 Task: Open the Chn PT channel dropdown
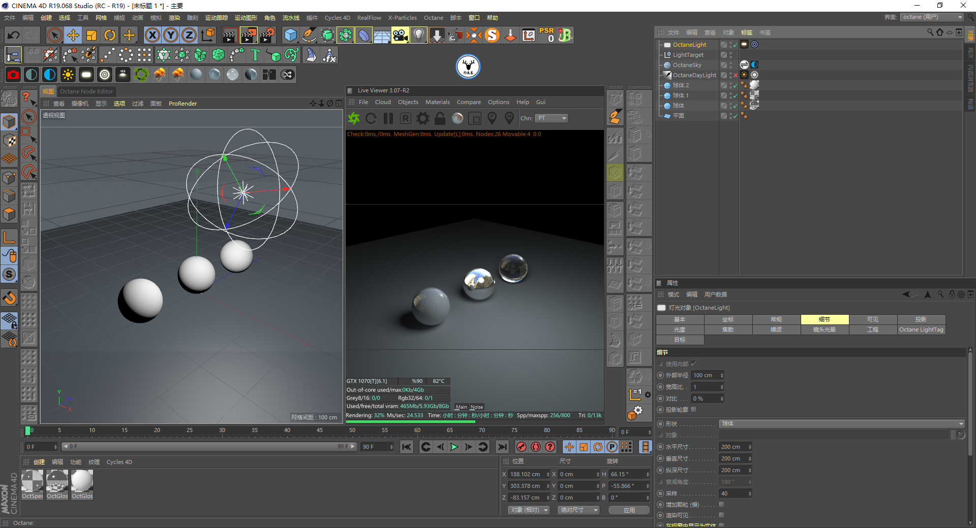click(x=552, y=118)
